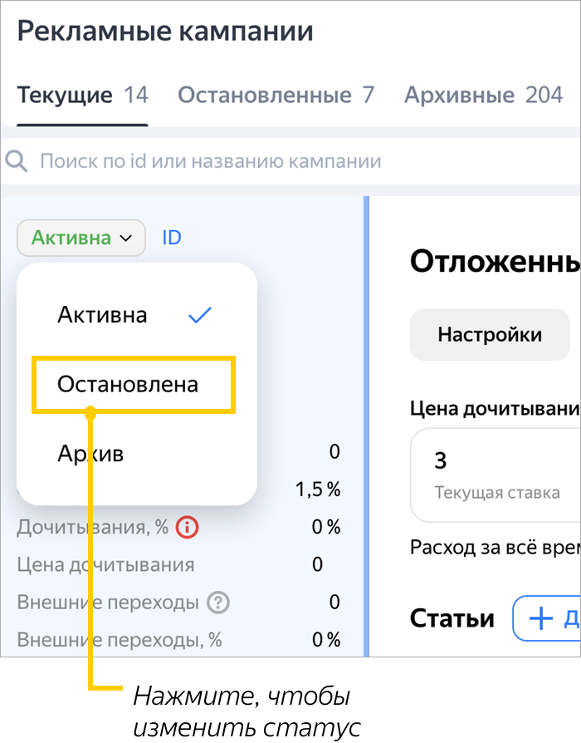This screenshot has height=743, width=581.
Task: Choose Архив from the status menu
Action: (x=90, y=454)
